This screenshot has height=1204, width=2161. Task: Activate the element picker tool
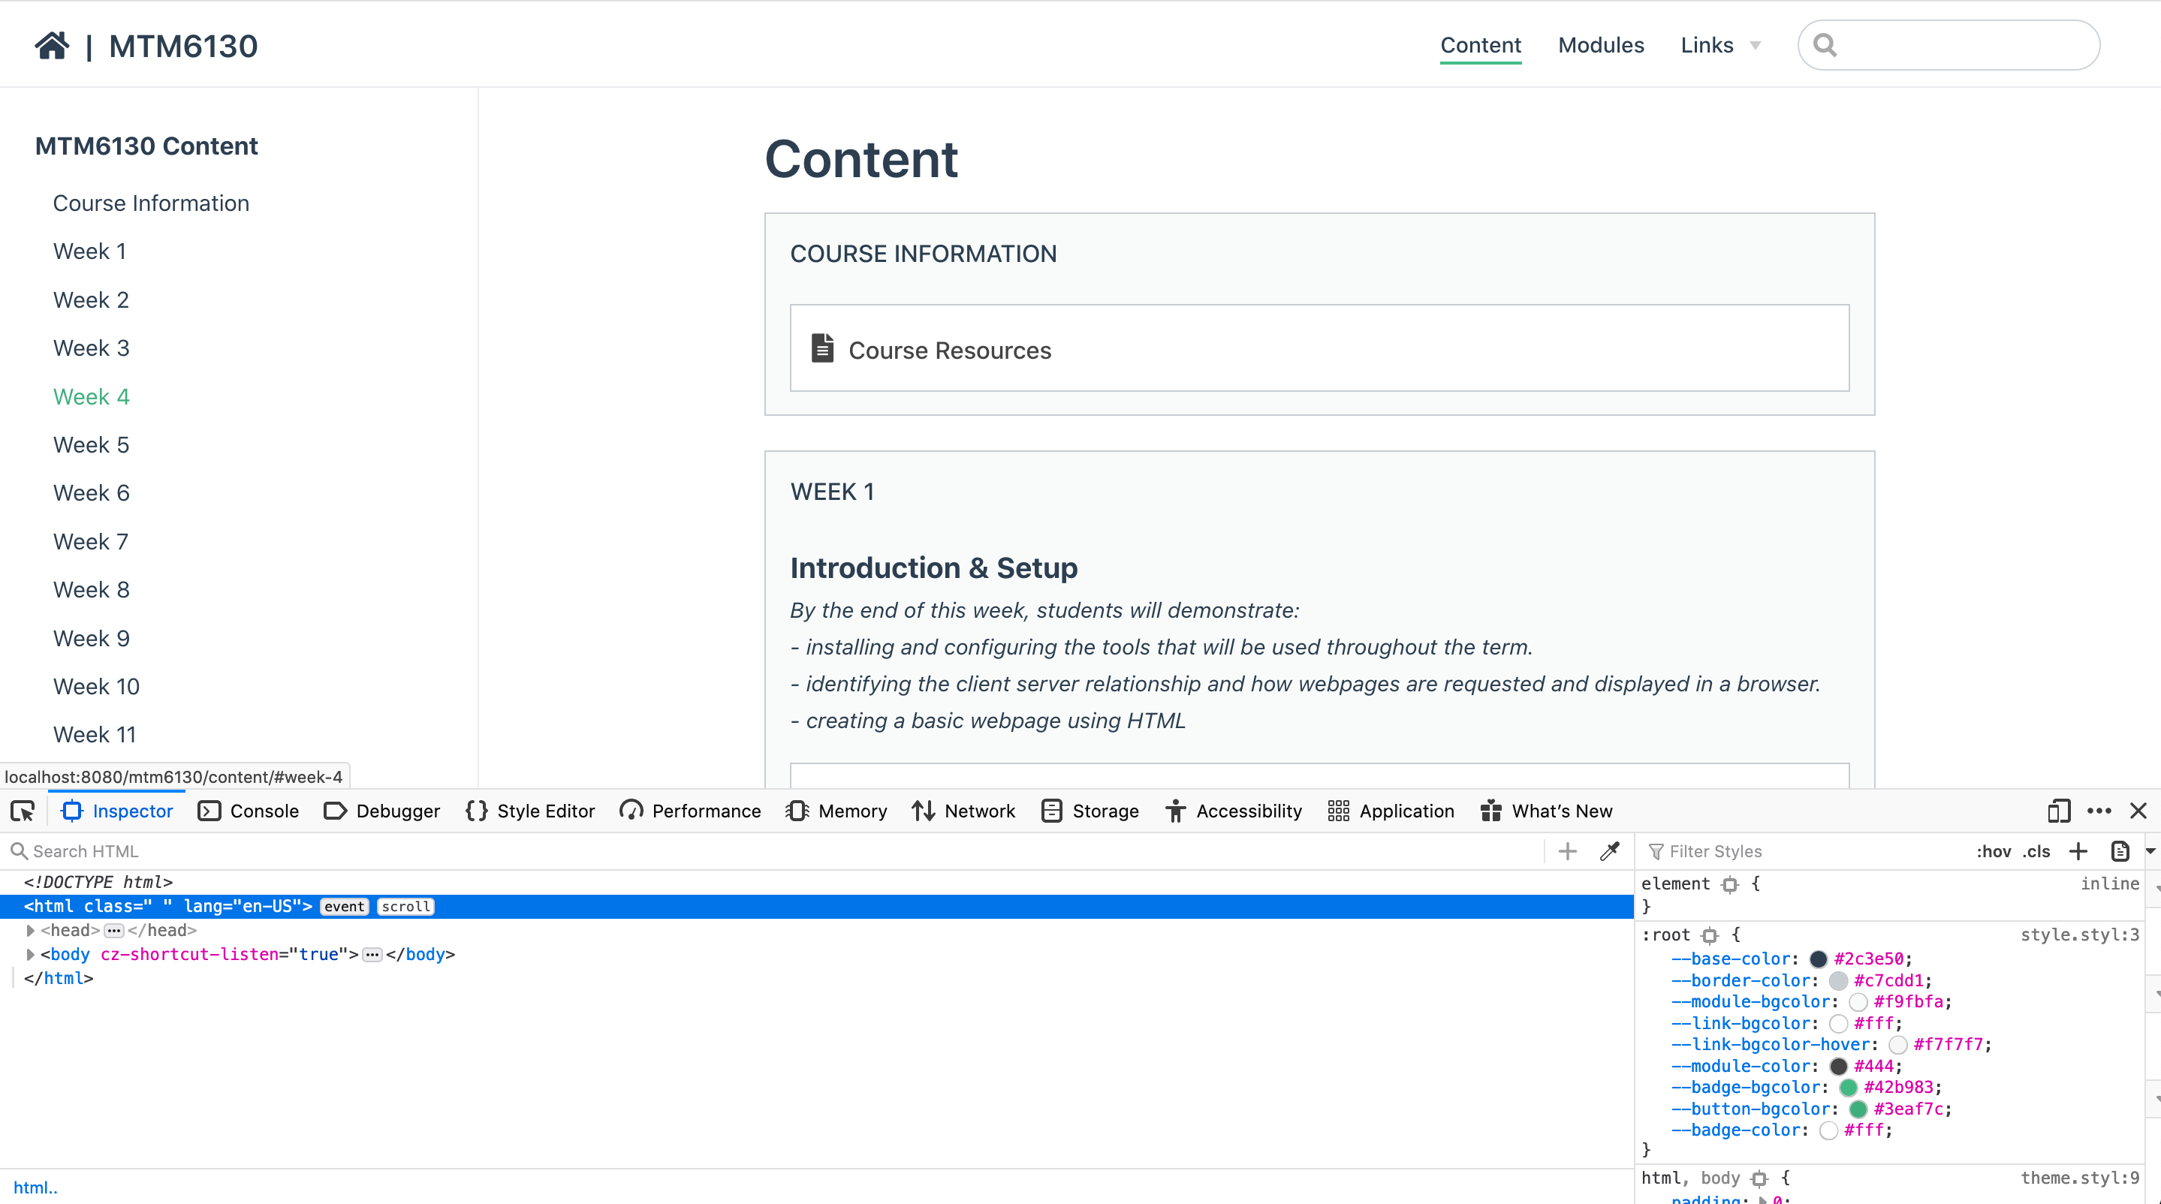point(23,811)
